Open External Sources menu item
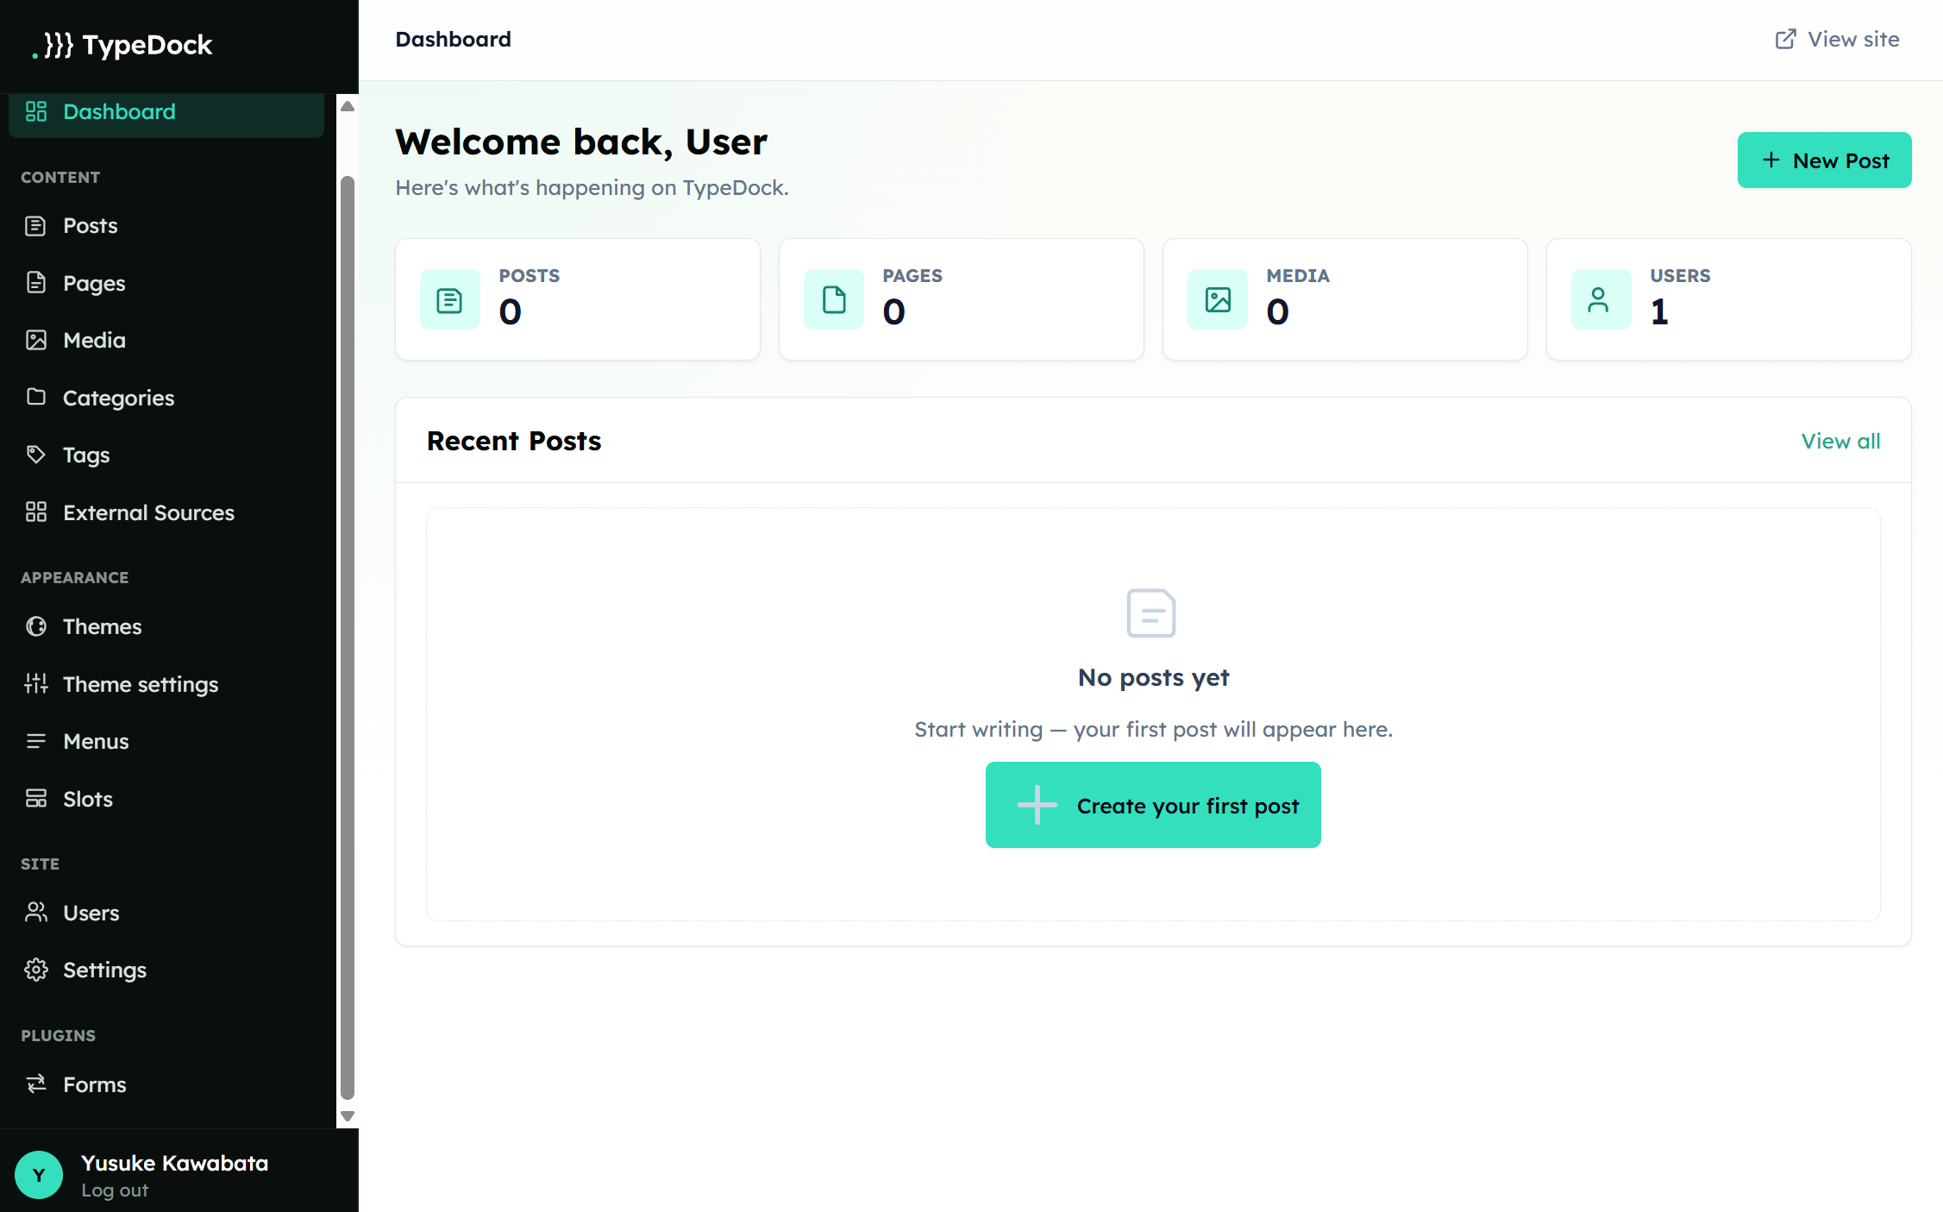 point(166,512)
